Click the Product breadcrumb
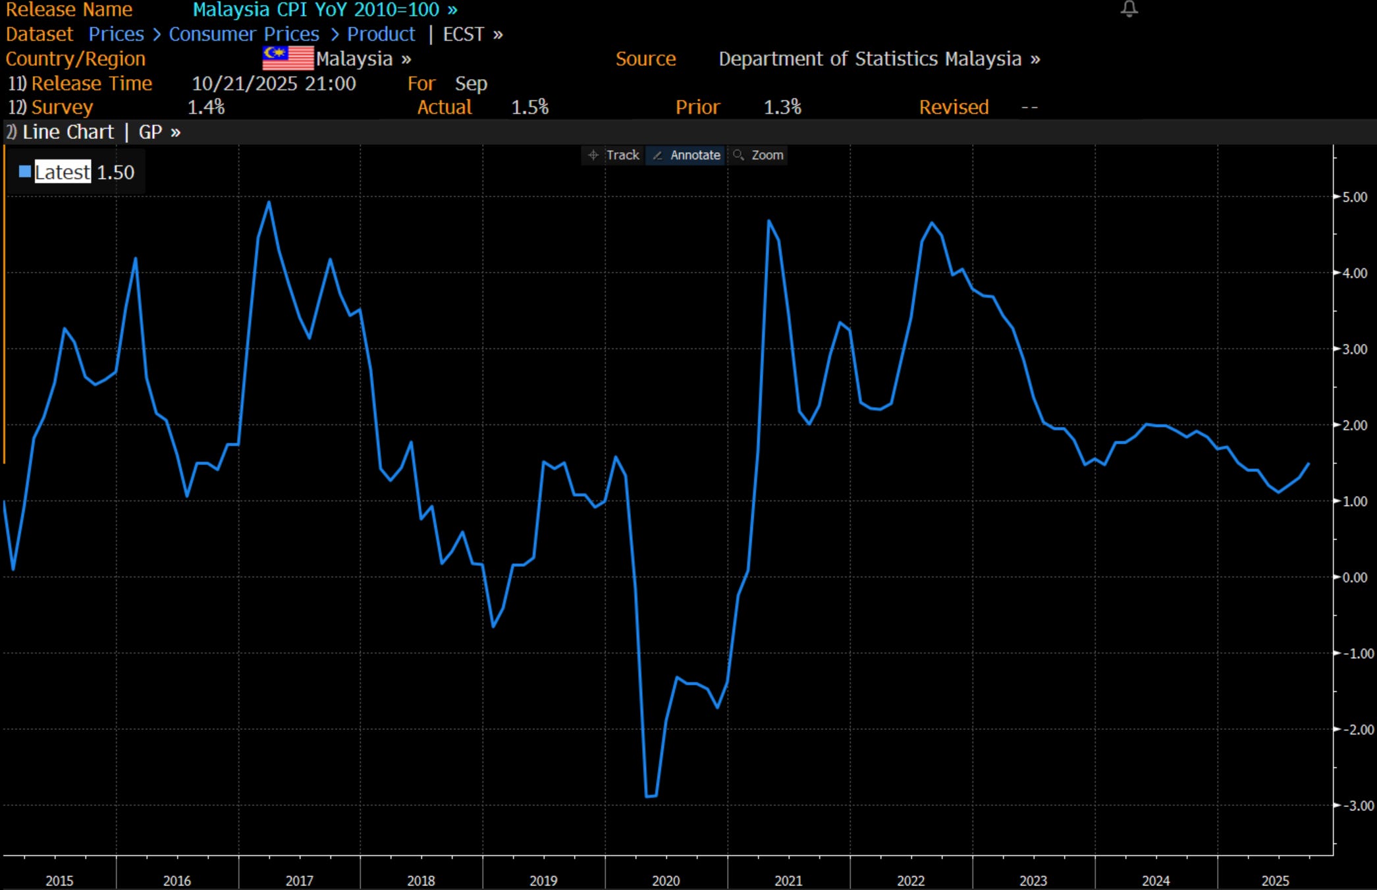The width and height of the screenshot is (1377, 890). click(381, 34)
